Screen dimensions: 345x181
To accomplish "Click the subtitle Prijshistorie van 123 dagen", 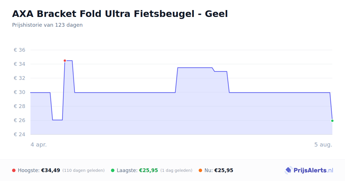I will coord(47,25).
